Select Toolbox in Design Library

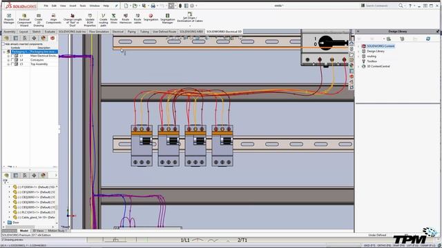point(372,61)
